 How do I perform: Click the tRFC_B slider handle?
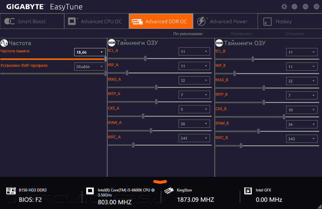coord(241,146)
